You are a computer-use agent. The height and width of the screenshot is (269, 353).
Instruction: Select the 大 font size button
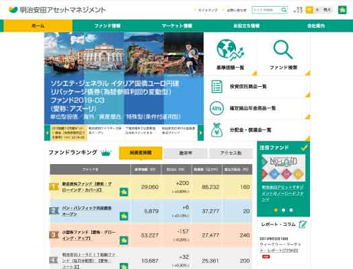[x=317, y=9]
